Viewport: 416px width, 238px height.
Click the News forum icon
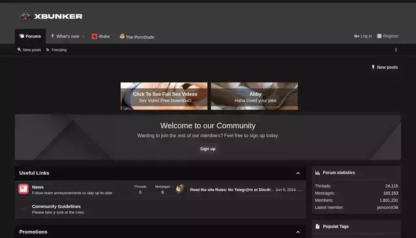[23, 189]
